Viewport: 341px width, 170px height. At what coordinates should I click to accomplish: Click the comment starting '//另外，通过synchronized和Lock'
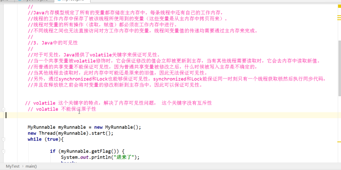coord(177,79)
